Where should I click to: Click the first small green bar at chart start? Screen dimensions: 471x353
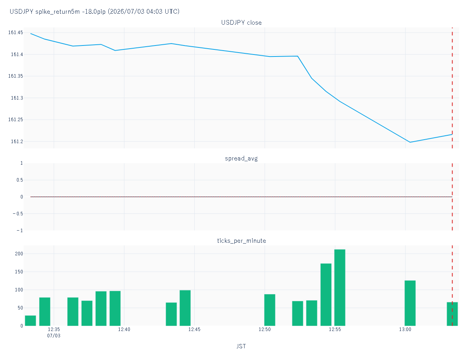coord(30,320)
